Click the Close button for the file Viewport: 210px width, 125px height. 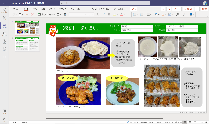204,9
